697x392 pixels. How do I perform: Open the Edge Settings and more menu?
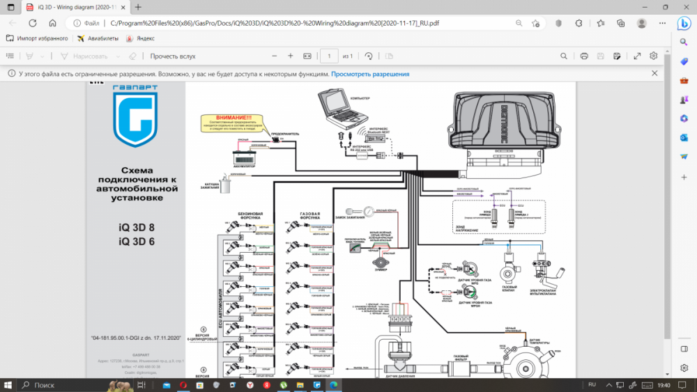658,22
